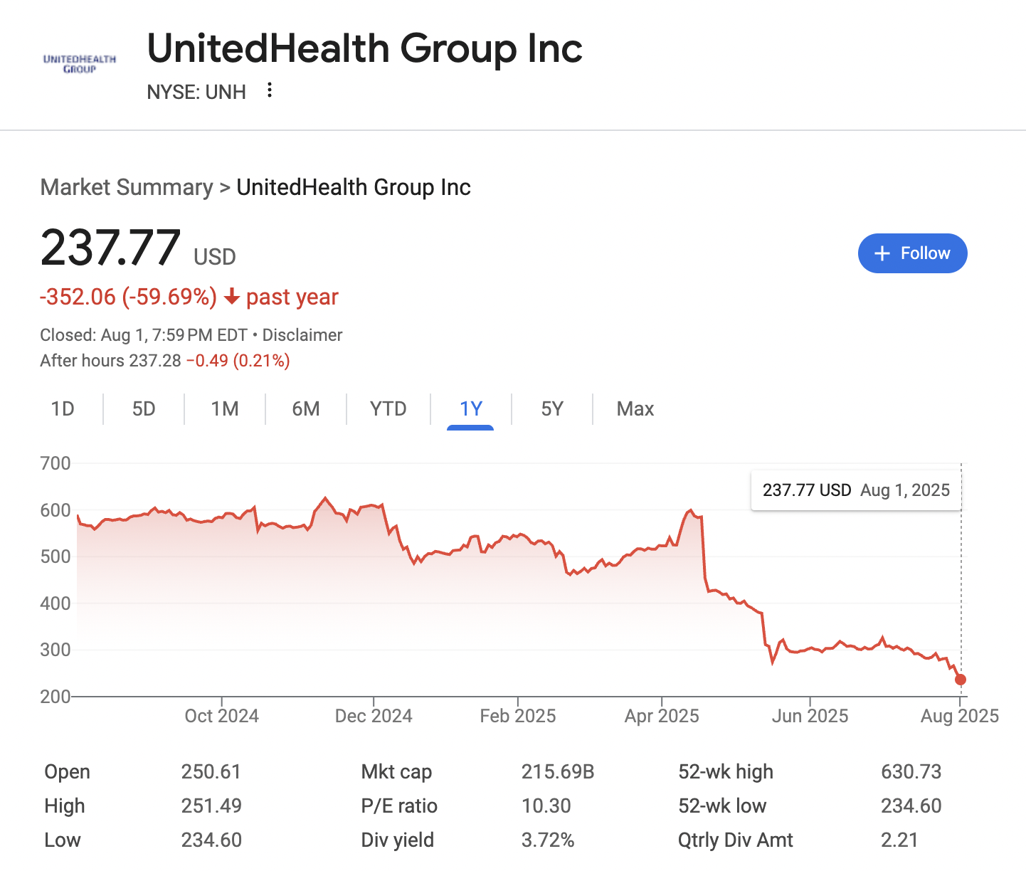Show the YTD price chart
1026x871 pixels.
pos(388,409)
